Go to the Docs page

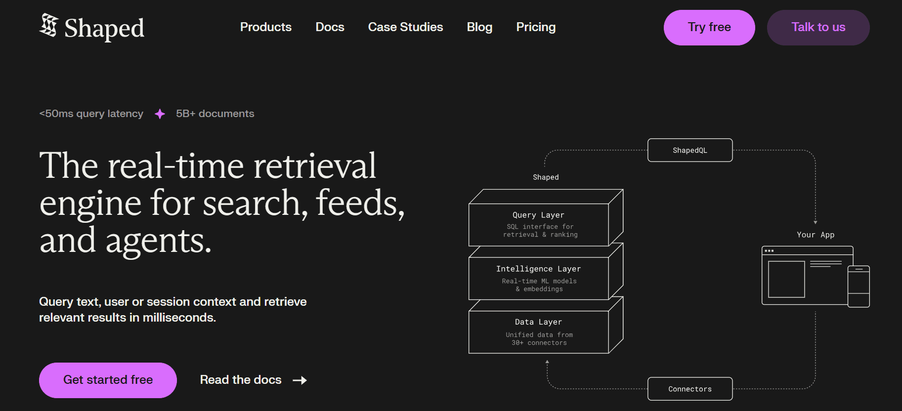coord(330,27)
